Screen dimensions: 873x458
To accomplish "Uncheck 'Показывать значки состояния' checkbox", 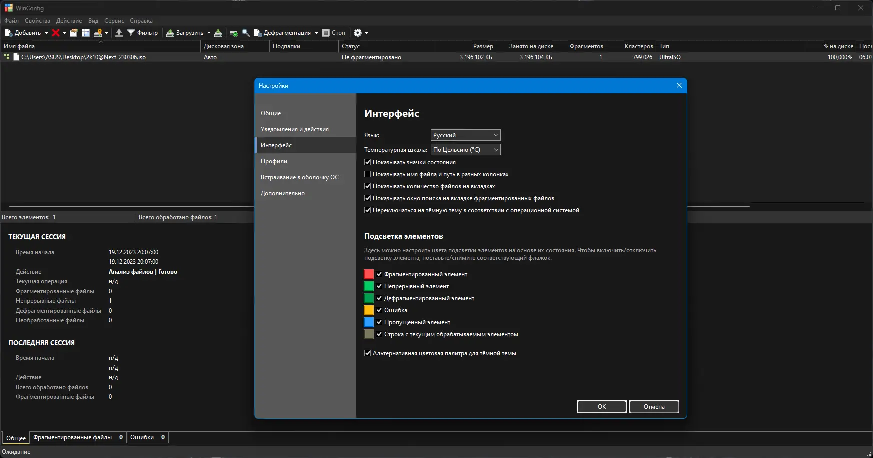I will coord(368,162).
